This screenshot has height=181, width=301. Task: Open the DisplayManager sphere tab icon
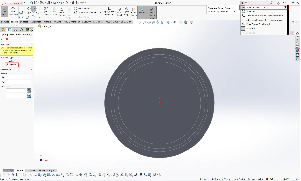tap(27, 30)
